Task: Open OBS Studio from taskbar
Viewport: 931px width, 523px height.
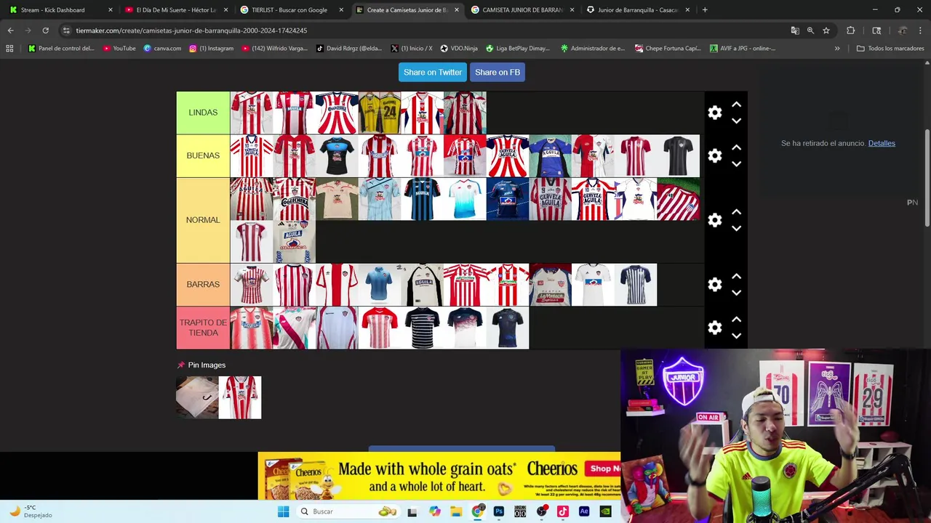Action: click(x=541, y=511)
